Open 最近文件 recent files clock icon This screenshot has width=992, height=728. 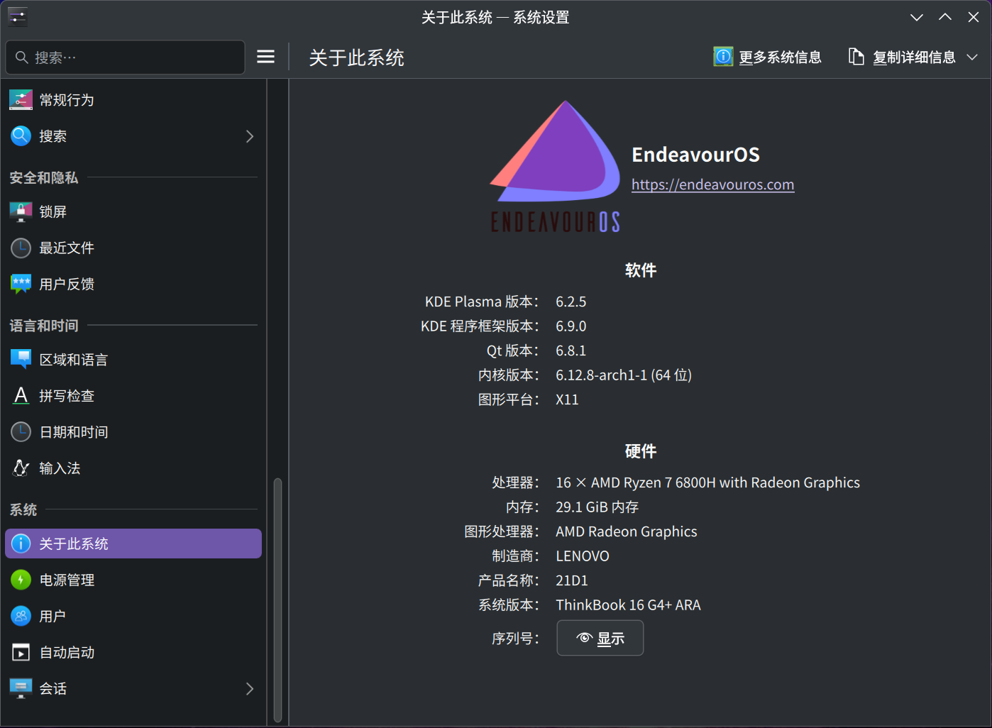coord(21,248)
